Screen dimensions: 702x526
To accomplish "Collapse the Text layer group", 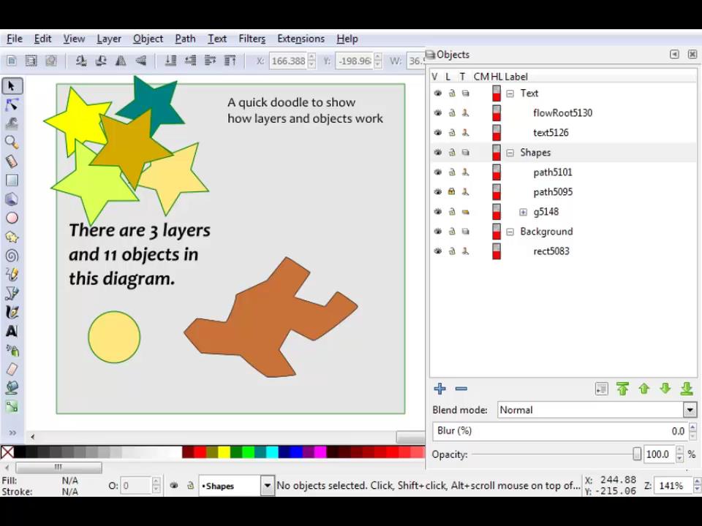I will [510, 93].
